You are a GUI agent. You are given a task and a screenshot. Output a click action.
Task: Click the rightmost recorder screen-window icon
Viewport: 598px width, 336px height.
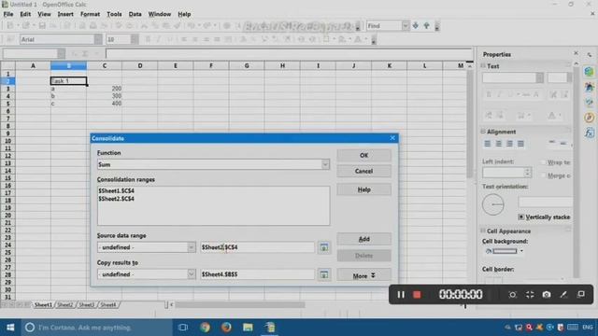pos(581,294)
